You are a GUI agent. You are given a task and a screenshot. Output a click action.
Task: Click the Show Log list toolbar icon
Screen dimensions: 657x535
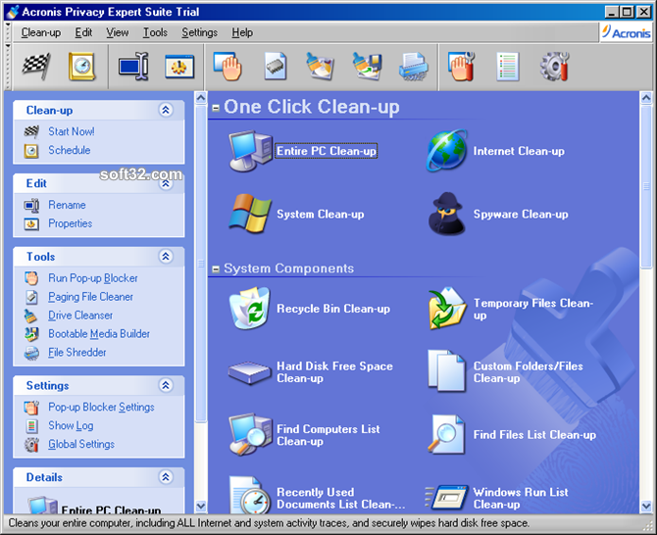click(x=507, y=67)
